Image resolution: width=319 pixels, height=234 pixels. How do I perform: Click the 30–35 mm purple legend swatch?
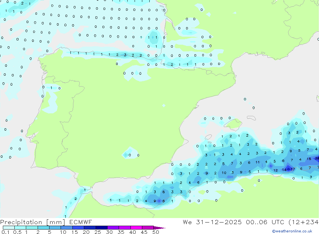click(x=113, y=228)
